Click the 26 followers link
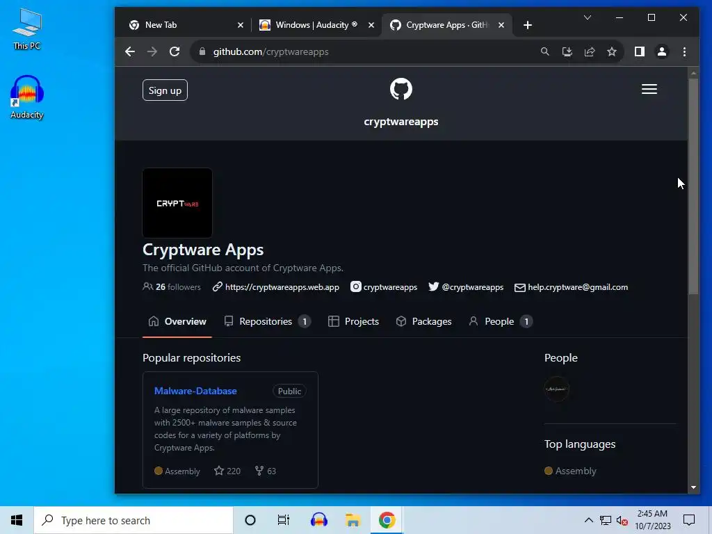Screen dimensions: 712x534 pyautogui.click(x=172, y=287)
